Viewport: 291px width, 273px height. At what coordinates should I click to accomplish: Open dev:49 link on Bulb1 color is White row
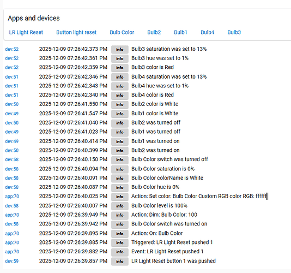(12, 114)
